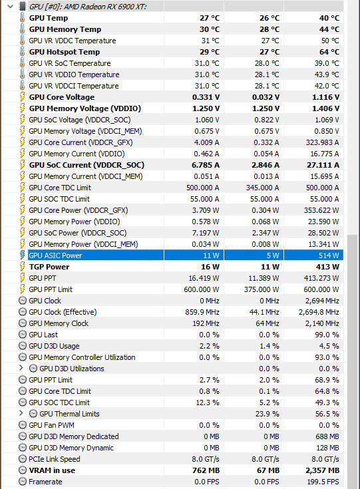Click lightning icon beside TGP Power
The image size is (360, 489).
(x=22, y=267)
